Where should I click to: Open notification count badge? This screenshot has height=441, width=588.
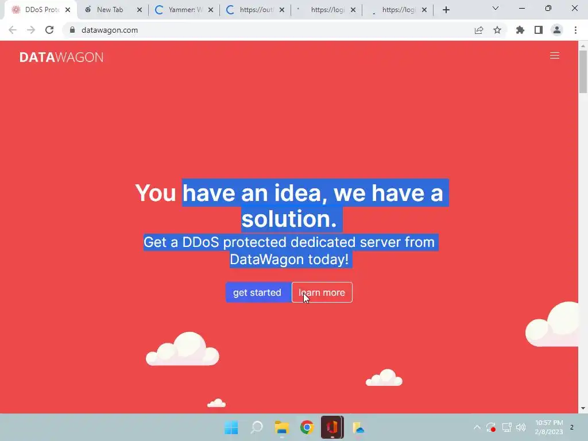[x=572, y=427]
